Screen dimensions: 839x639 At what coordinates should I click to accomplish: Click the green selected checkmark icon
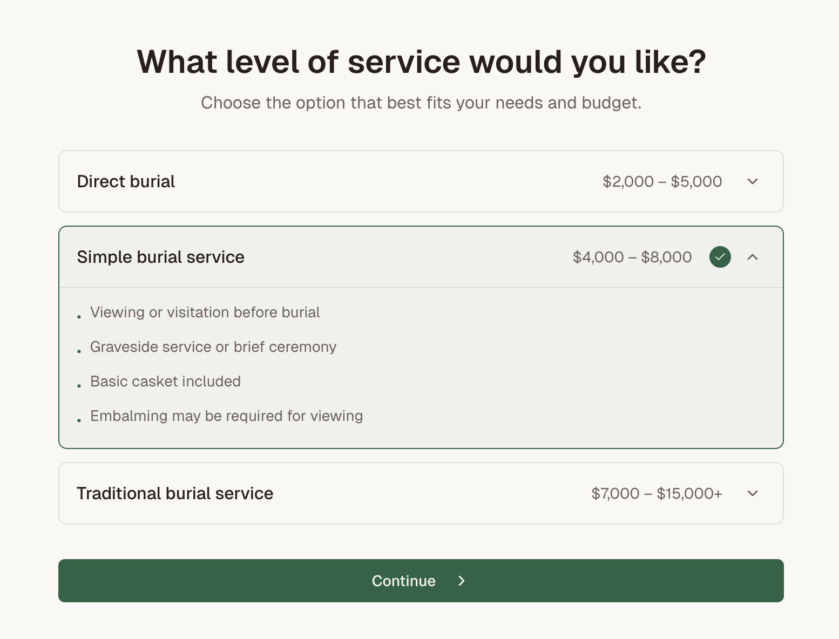click(x=720, y=257)
